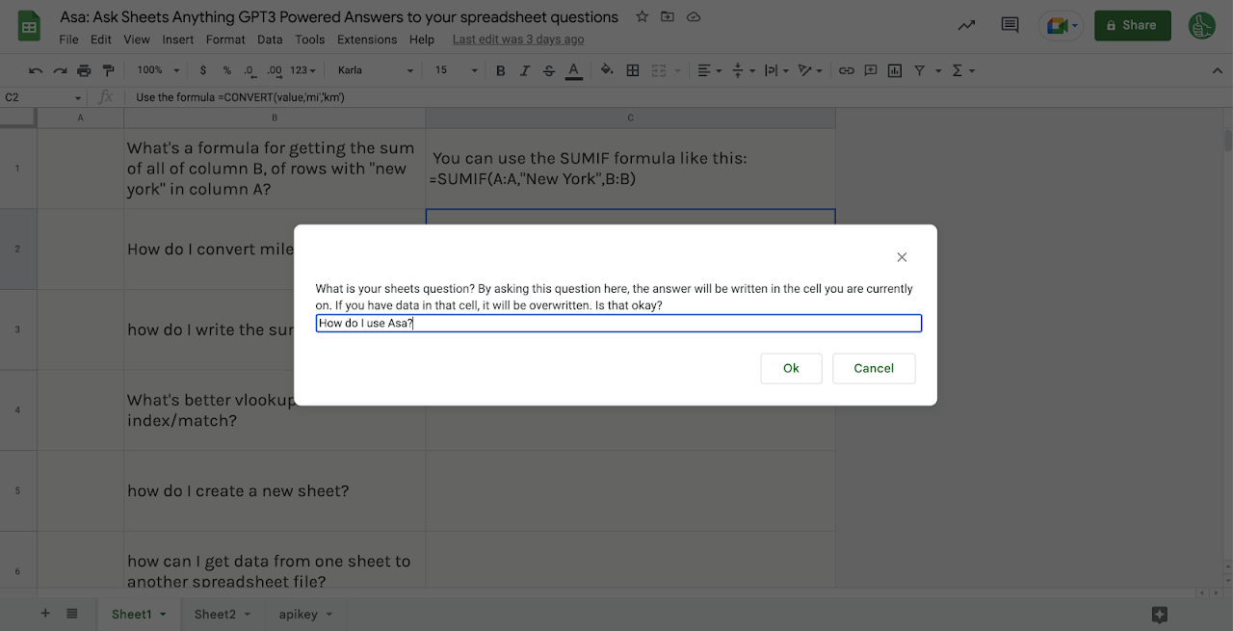This screenshot has height=631, width=1233.
Task: Click the Insert link icon
Action: pyautogui.click(x=846, y=70)
